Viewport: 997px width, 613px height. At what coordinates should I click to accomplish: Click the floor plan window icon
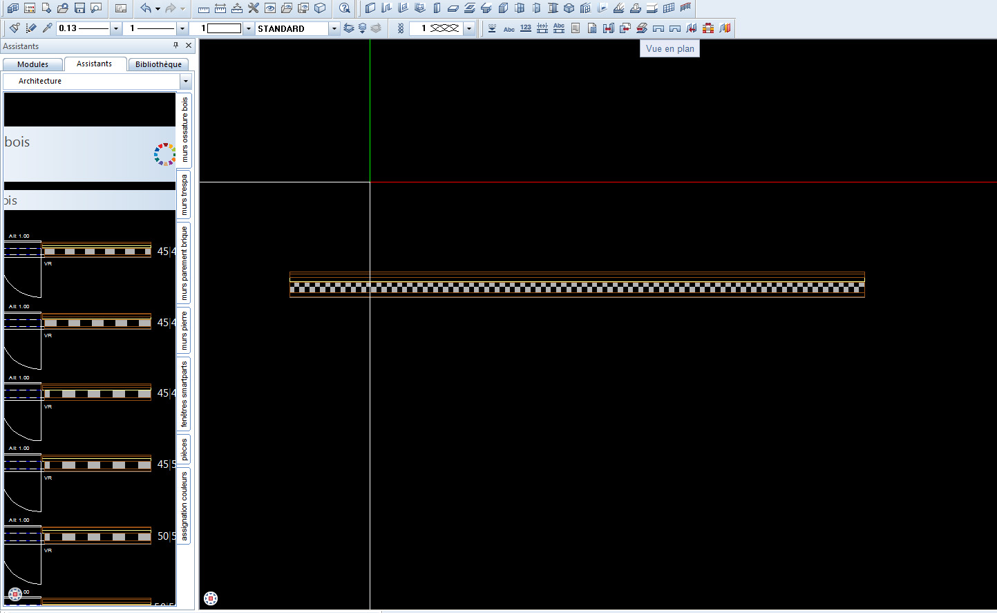tap(121, 8)
